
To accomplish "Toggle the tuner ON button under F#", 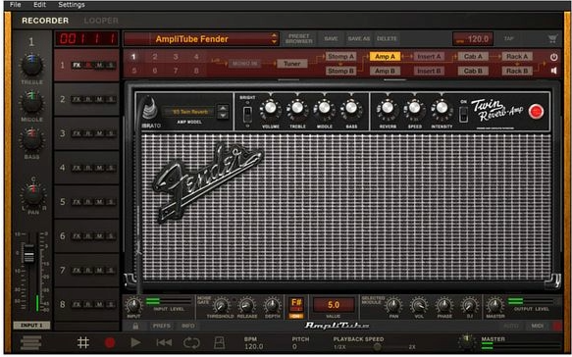I will [x=296, y=316].
